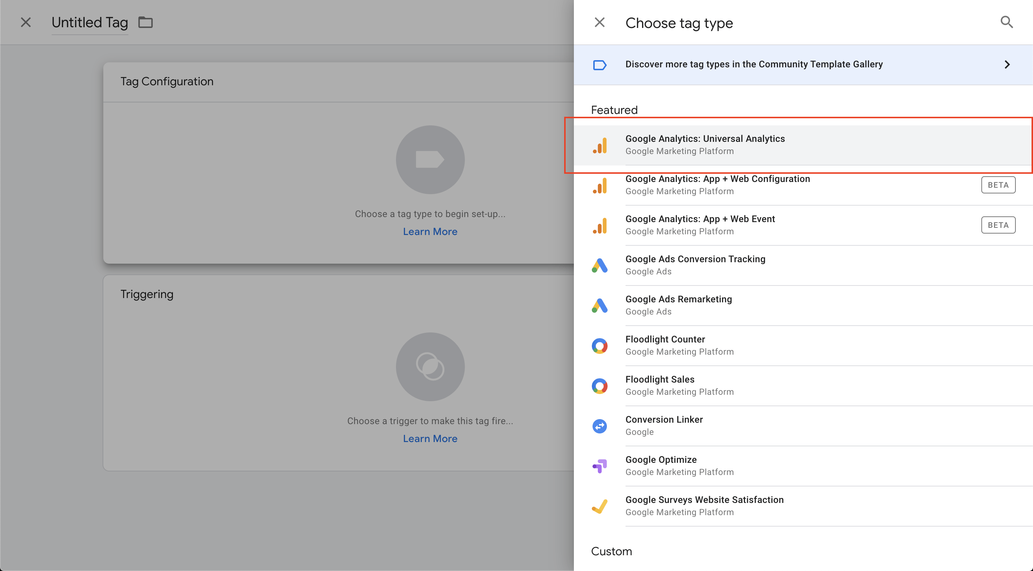Click the Untitled Tag name field
Screen dimensions: 1033x571
click(89, 23)
